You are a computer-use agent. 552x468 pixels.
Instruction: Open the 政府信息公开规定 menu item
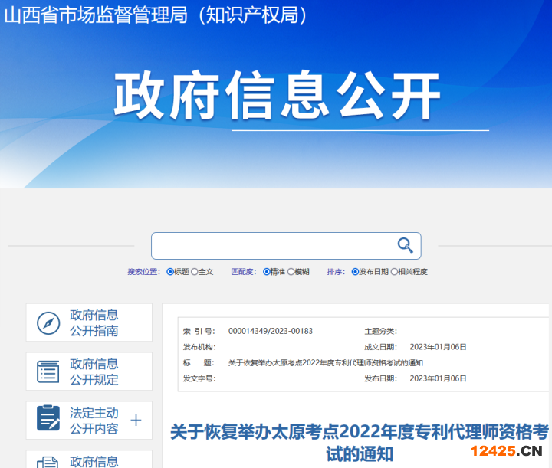(x=94, y=371)
